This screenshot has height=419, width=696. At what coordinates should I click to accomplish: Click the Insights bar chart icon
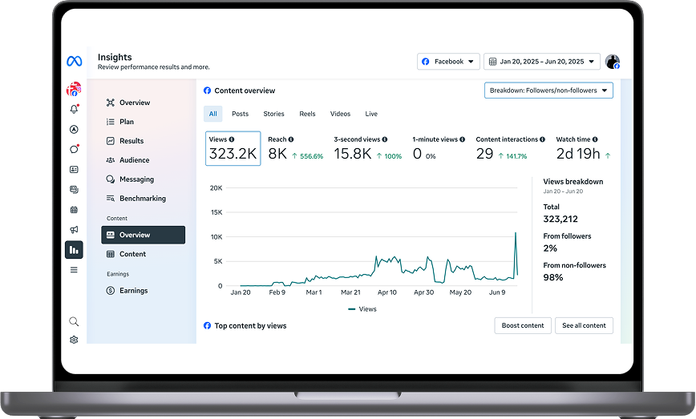74,250
